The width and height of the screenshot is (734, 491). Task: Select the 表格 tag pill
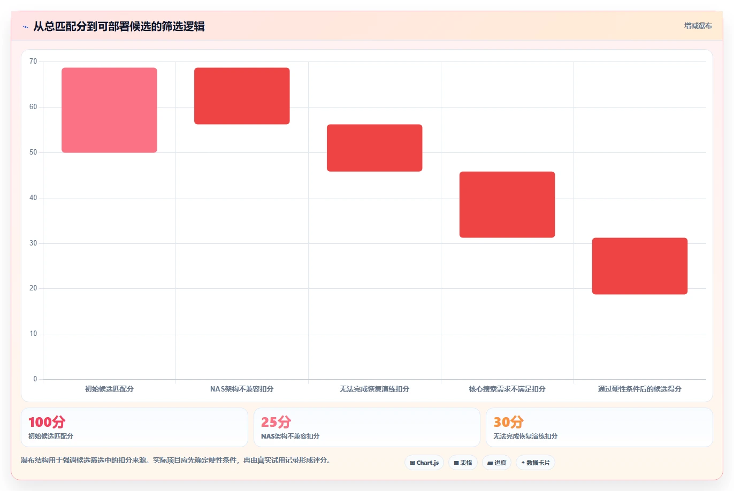463,463
